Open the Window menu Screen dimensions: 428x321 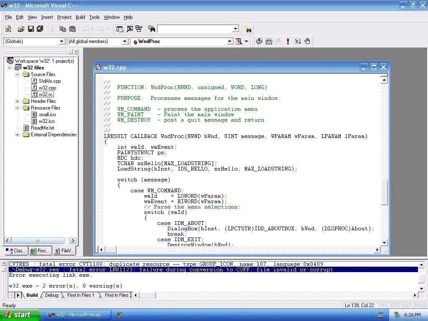[x=112, y=17]
